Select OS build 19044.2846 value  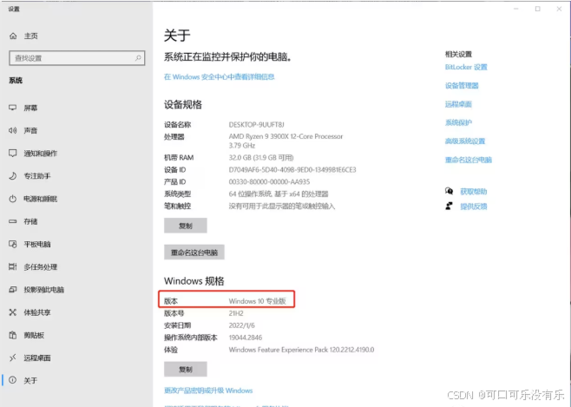pyautogui.click(x=246, y=338)
